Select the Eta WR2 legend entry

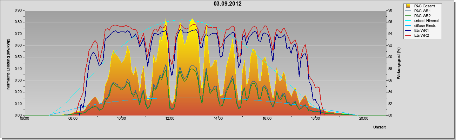(x=421, y=36)
